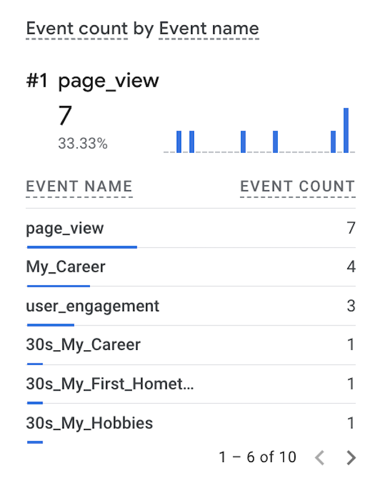Go to previous page of events
380x493 pixels.
coord(319,457)
